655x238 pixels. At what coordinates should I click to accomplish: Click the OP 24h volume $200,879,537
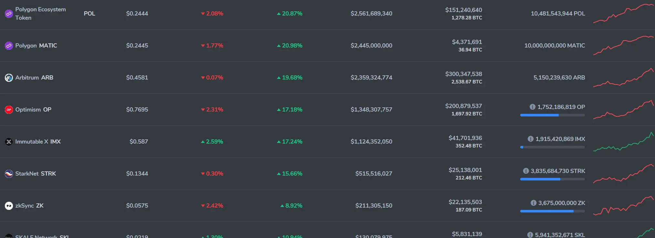(x=464, y=106)
